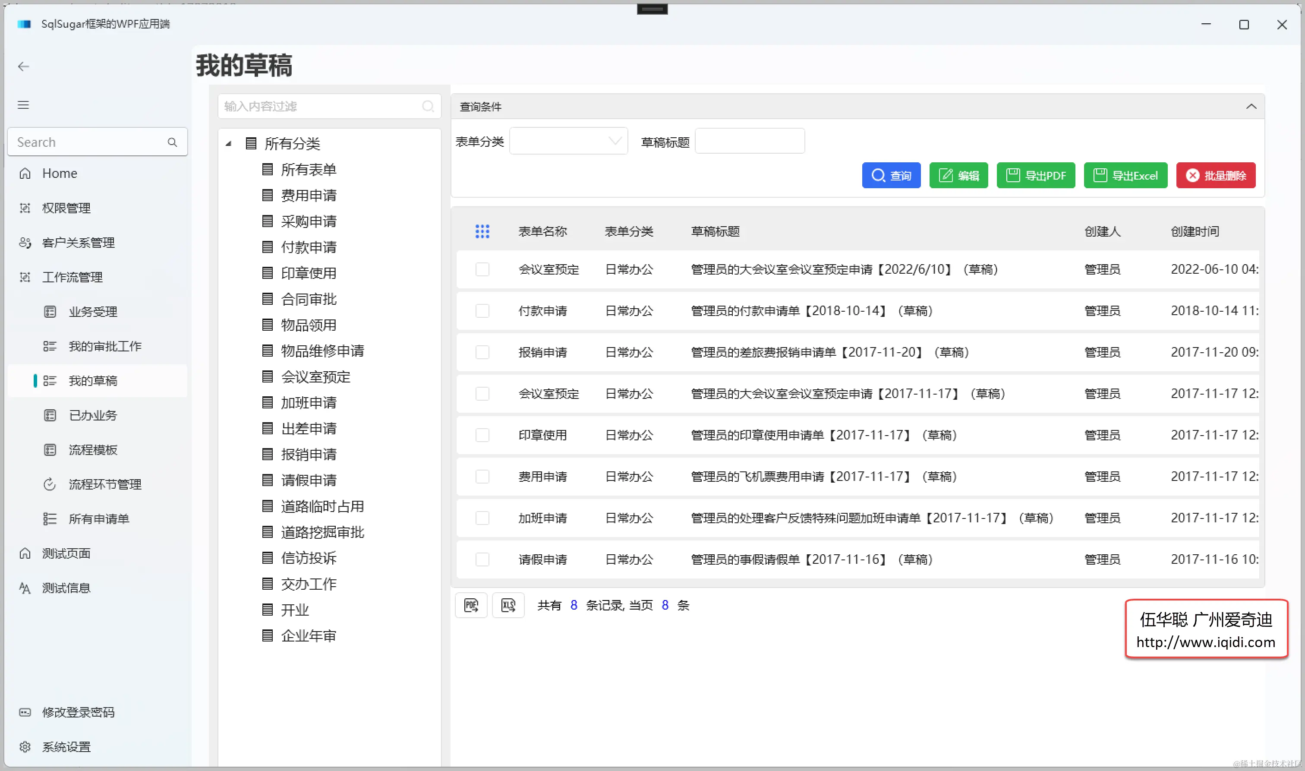Select checkbox for 报销申请 row

click(482, 352)
